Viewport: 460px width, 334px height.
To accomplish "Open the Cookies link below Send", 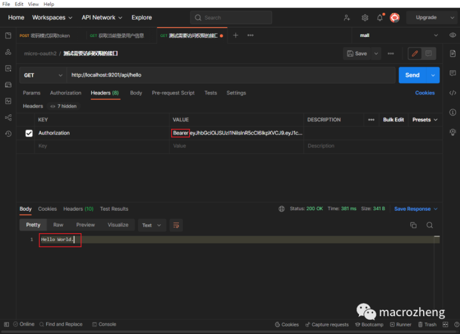I will point(425,93).
